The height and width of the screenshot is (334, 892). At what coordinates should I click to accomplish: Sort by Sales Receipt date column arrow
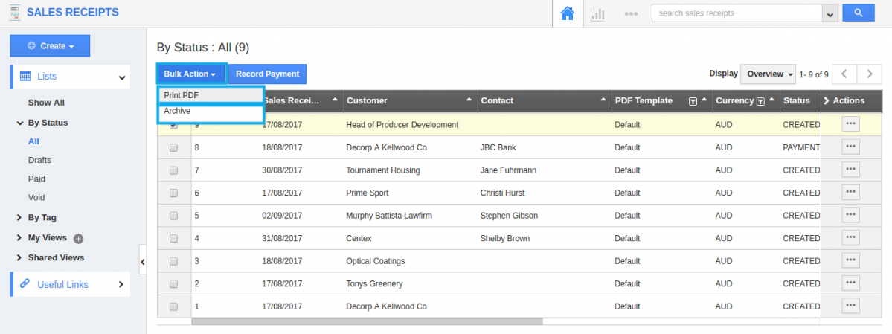tap(335, 100)
